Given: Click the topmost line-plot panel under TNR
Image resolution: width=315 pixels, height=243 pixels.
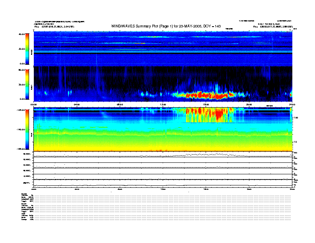Looking at the screenshot, I should coord(163,154).
